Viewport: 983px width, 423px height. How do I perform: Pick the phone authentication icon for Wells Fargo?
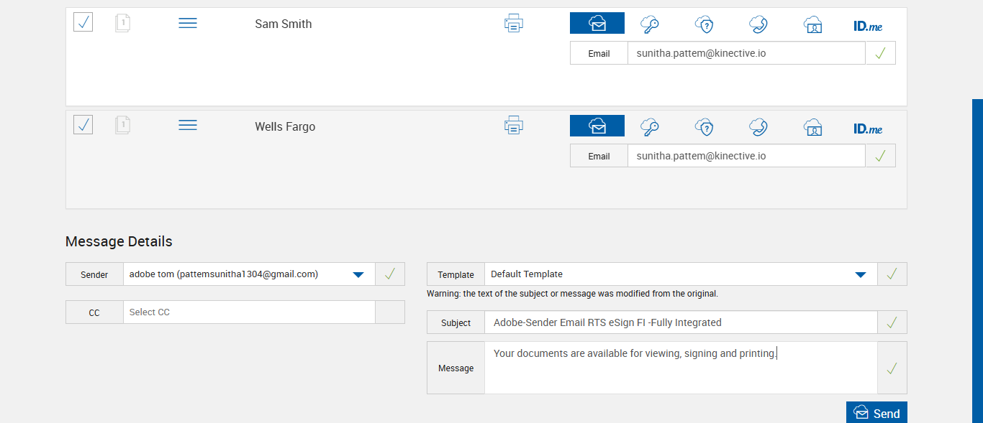click(758, 127)
